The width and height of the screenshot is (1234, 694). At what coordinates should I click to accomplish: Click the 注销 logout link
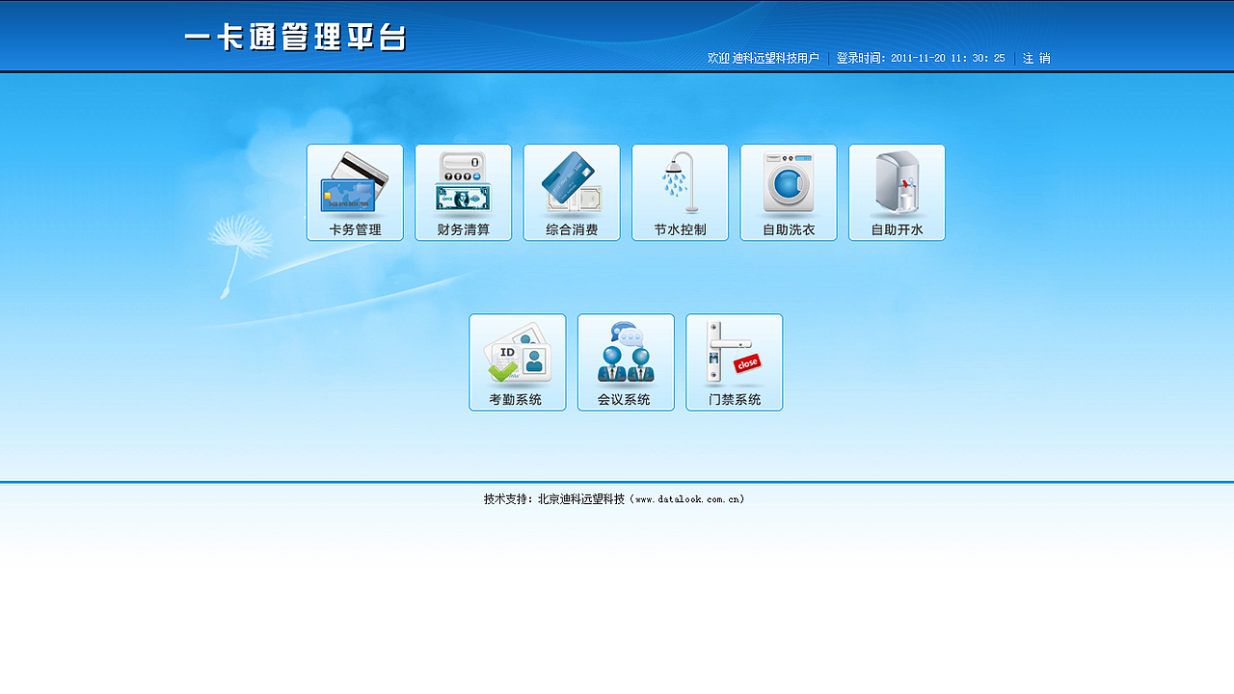click(x=1036, y=58)
